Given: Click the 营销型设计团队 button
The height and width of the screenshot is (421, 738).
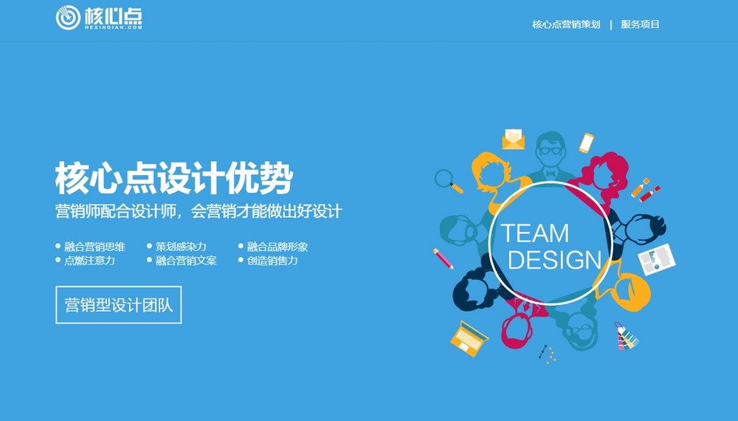Looking at the screenshot, I should [118, 305].
